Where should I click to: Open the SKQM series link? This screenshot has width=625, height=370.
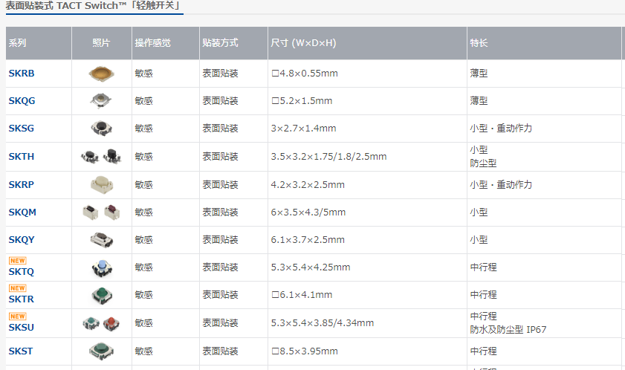point(22,212)
